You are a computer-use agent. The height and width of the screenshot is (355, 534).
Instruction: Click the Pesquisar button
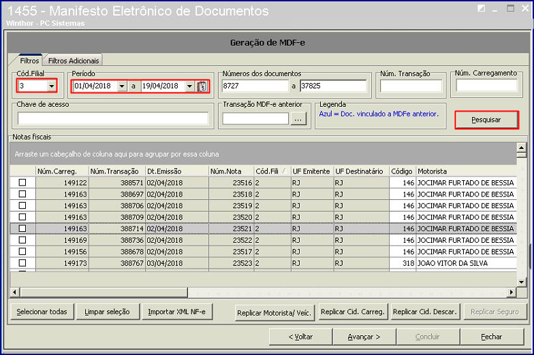(486, 120)
